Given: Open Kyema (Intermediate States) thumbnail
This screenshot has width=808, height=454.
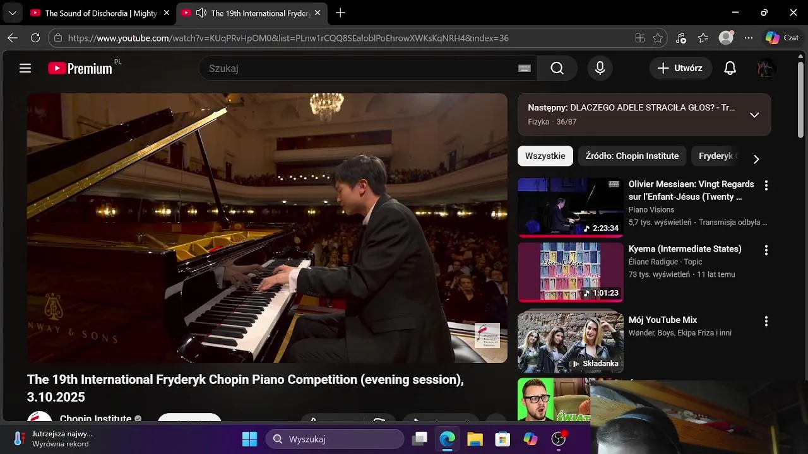Looking at the screenshot, I should (x=571, y=272).
